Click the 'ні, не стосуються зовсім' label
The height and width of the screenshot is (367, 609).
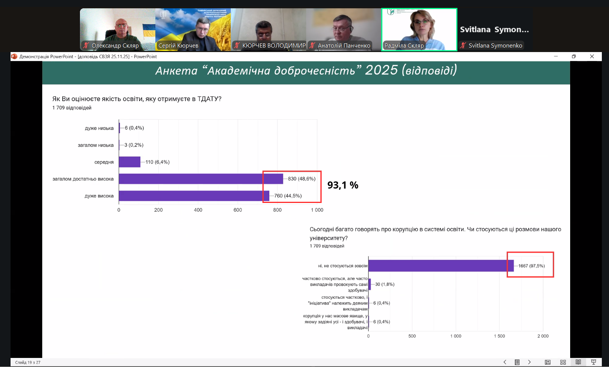343,266
